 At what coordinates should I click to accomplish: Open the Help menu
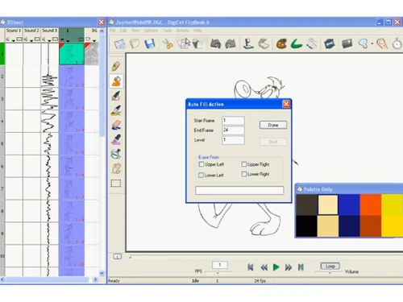coord(197,31)
